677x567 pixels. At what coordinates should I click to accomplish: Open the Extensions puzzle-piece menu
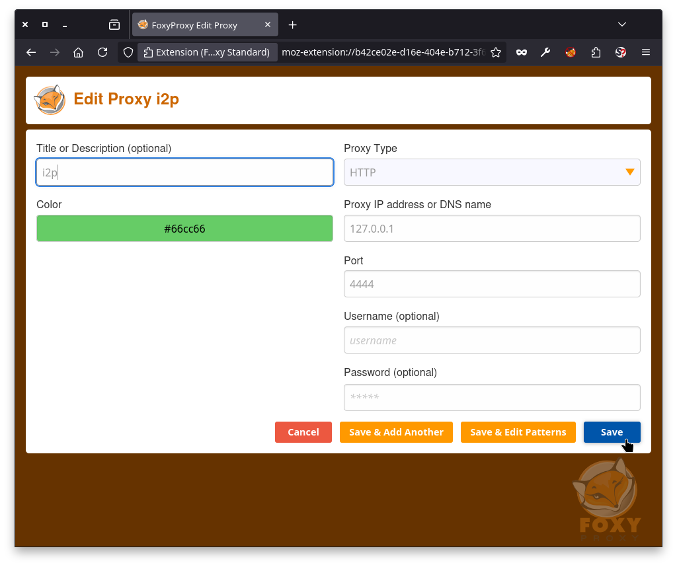pos(596,52)
